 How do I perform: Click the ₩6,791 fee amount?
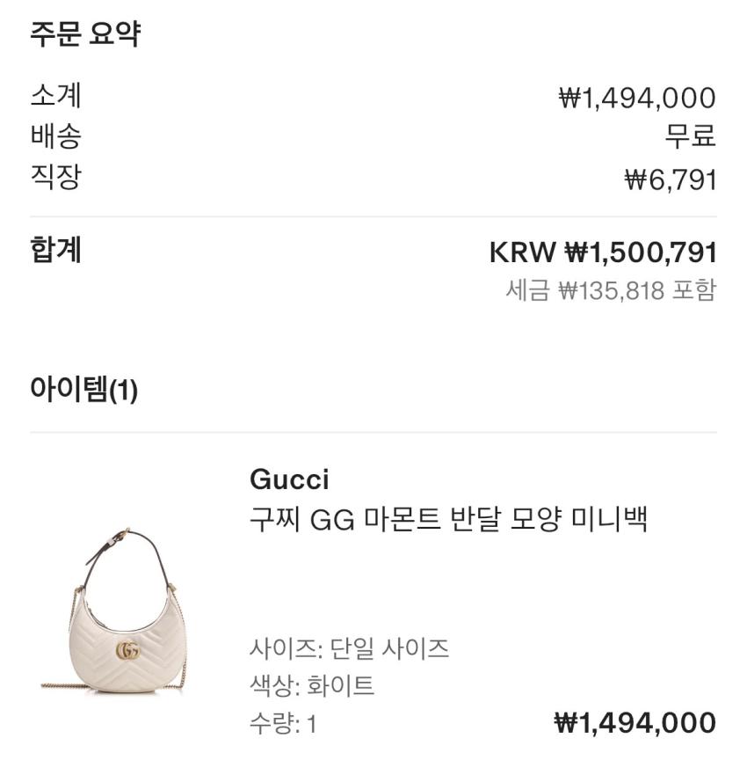(x=671, y=180)
